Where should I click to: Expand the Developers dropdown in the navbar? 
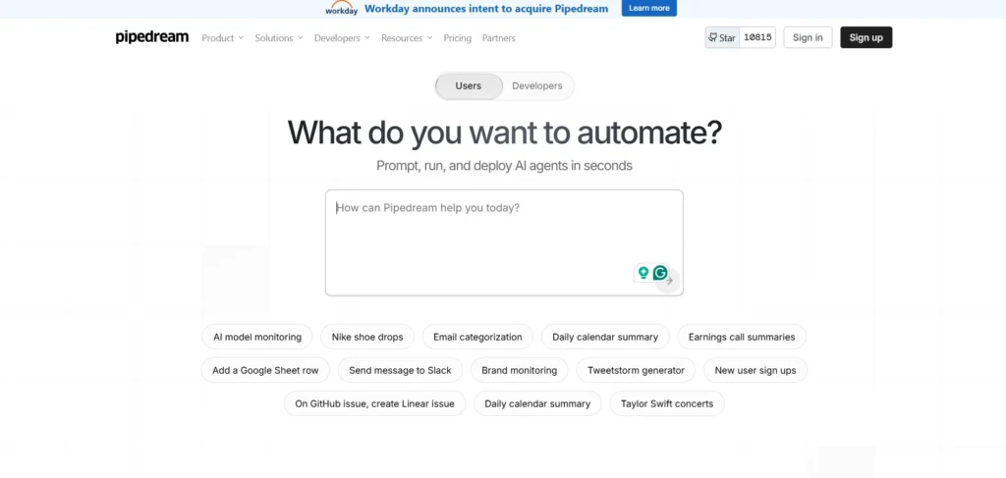click(342, 38)
